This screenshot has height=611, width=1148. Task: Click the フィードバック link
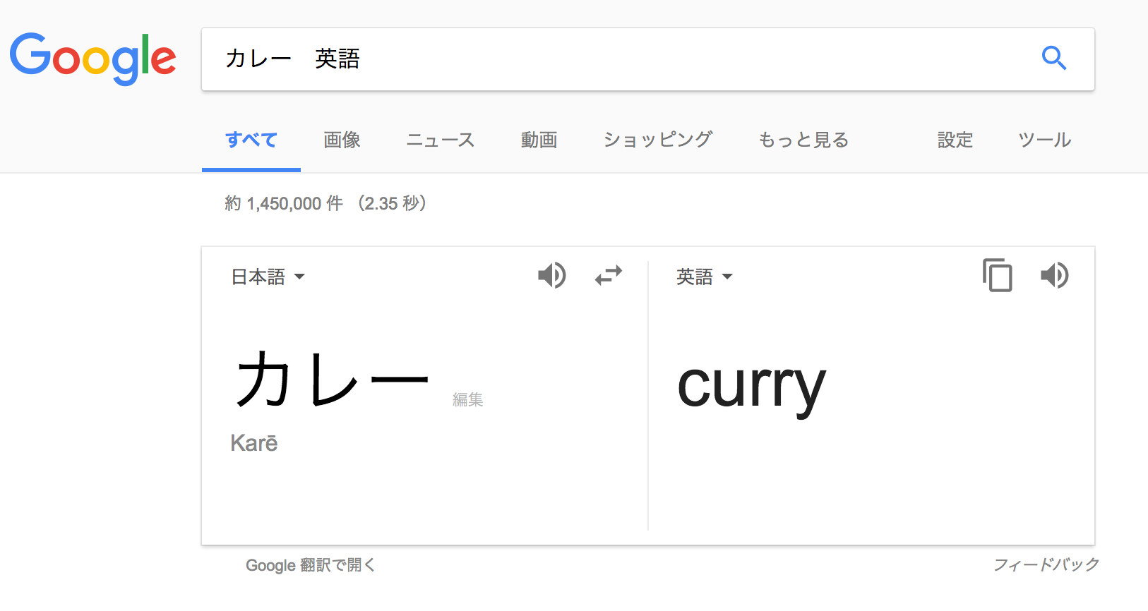[1046, 564]
